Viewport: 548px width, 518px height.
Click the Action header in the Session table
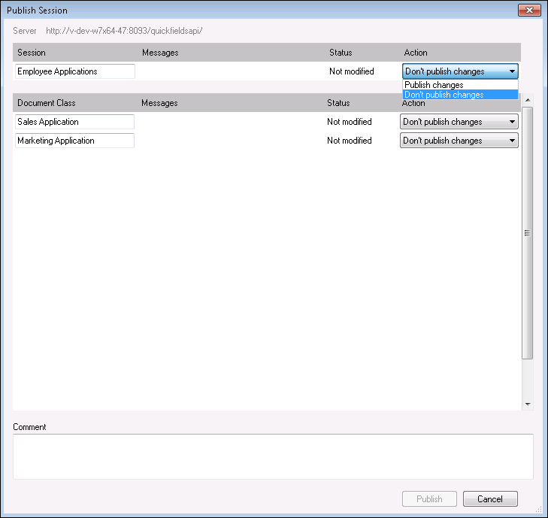(416, 53)
